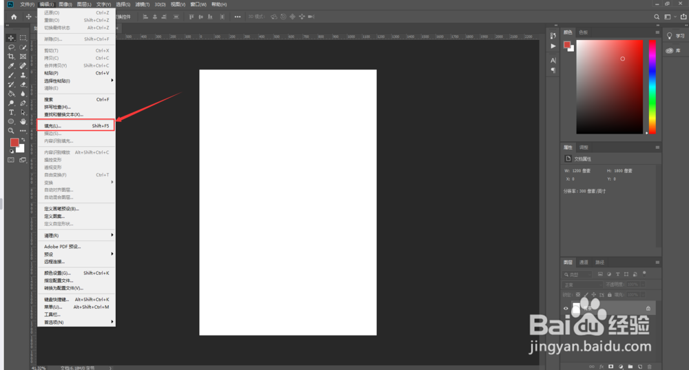Click the new layer icon in Layers panel
The image size is (689, 370).
click(640, 367)
